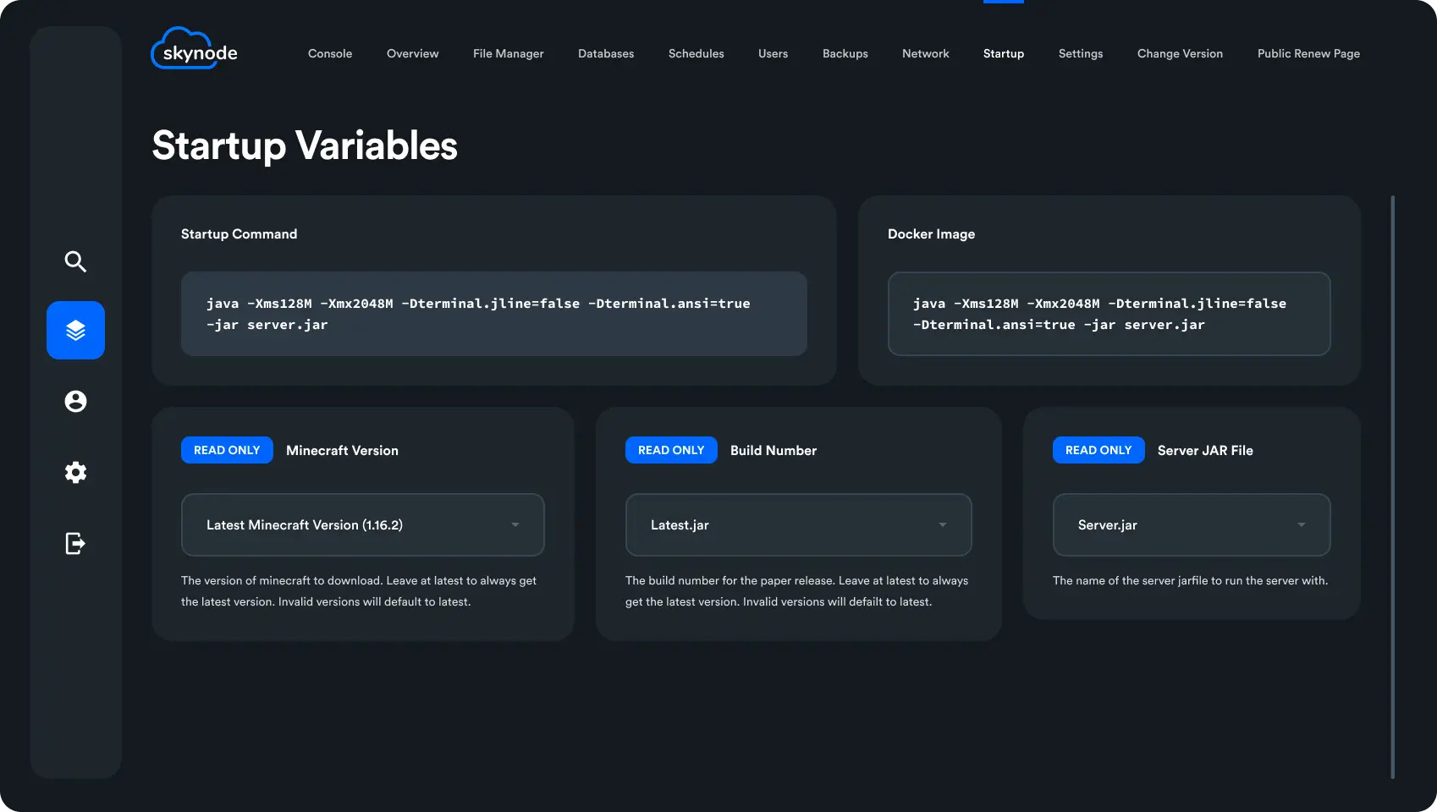Viewport: 1437px width, 812px height.
Task: Open the Change Version page
Action: [1180, 53]
